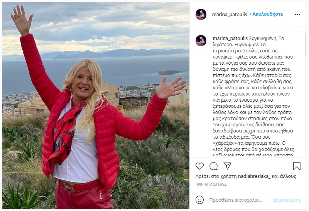Click the Αρέσει στο χρήστη likes line
The image size is (309, 211).
[x=246, y=176]
